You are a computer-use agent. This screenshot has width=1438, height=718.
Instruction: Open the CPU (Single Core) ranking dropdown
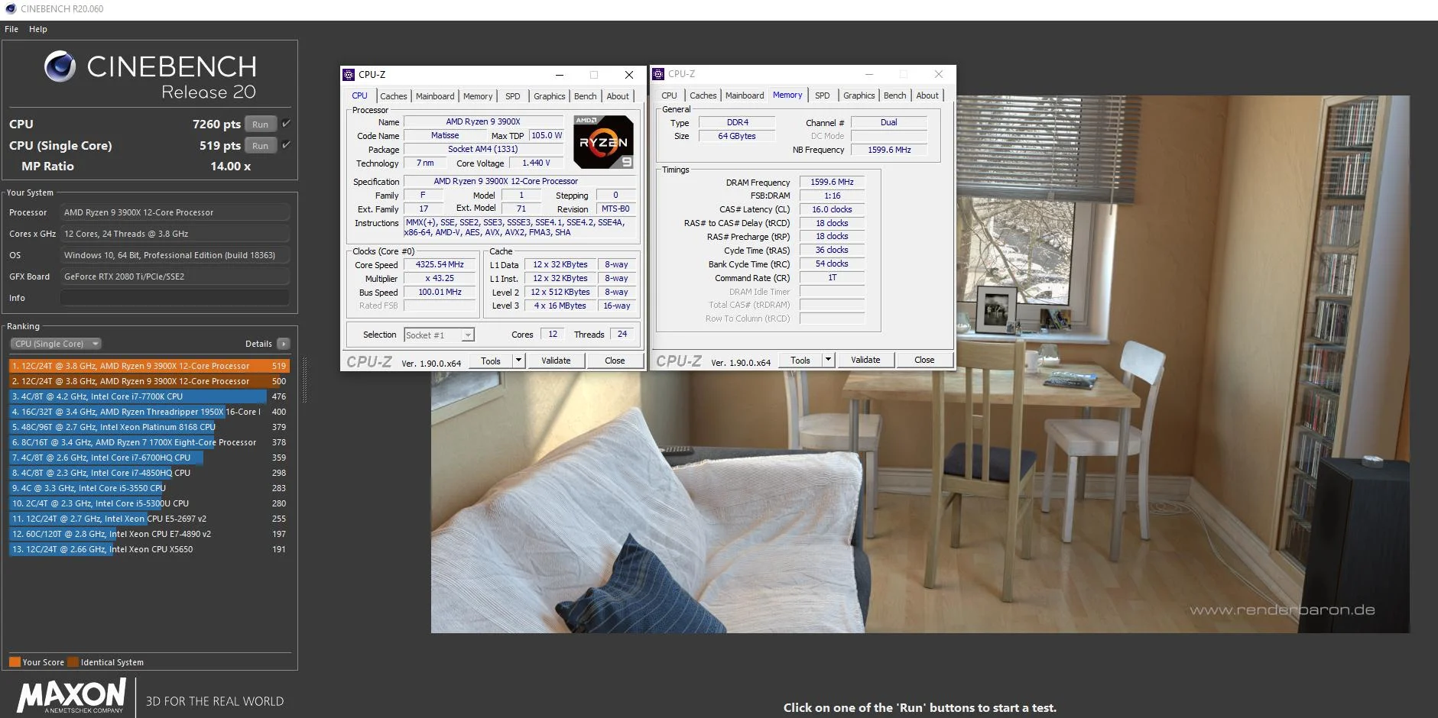coord(56,344)
